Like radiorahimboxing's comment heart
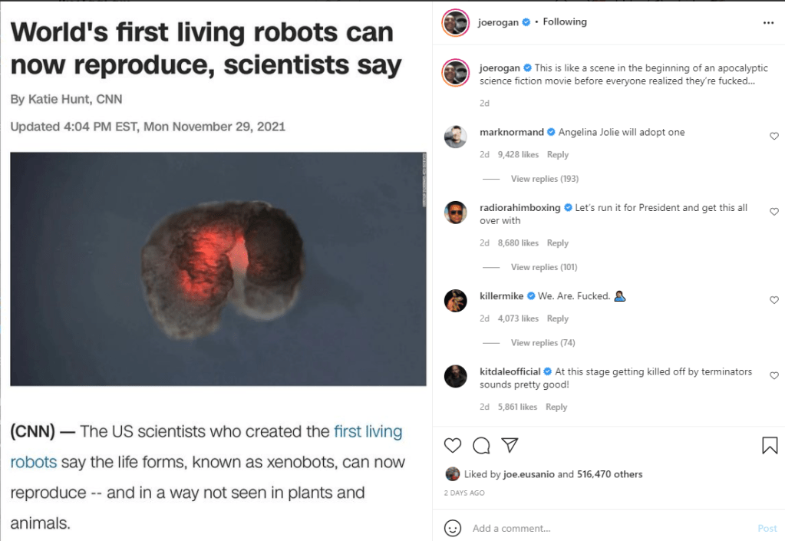Viewport: 785px width, 541px height. [773, 212]
